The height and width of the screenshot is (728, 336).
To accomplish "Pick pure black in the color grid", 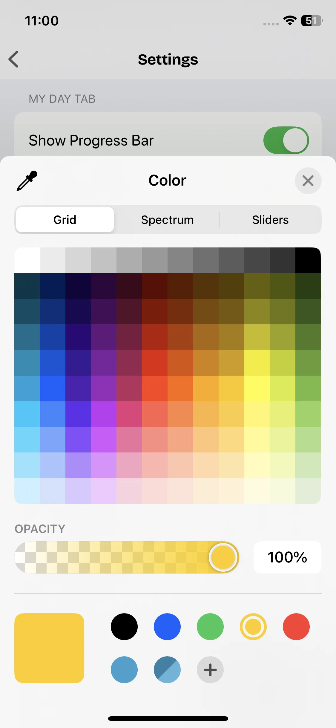I will (x=308, y=260).
